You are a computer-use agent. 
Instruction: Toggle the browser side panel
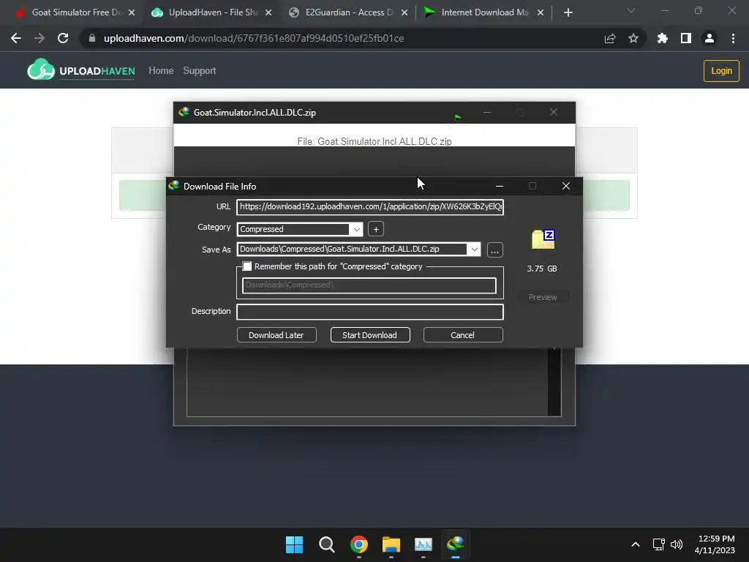tap(686, 38)
